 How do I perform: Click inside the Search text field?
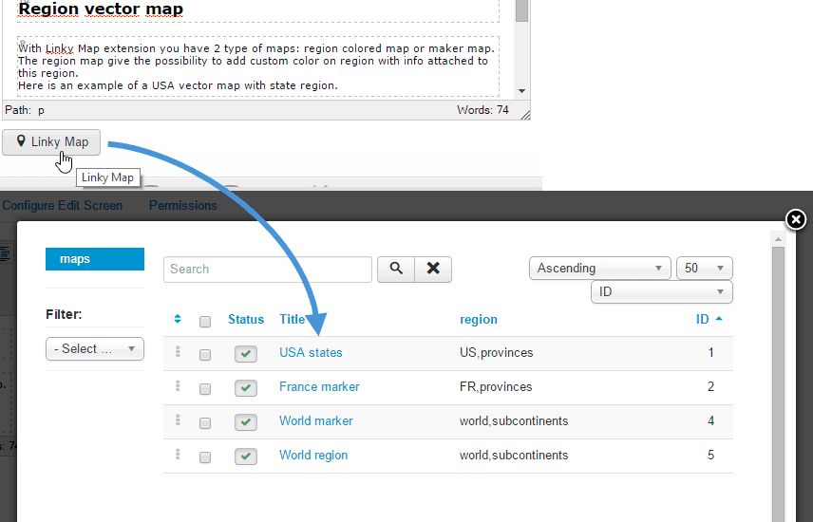pos(268,269)
